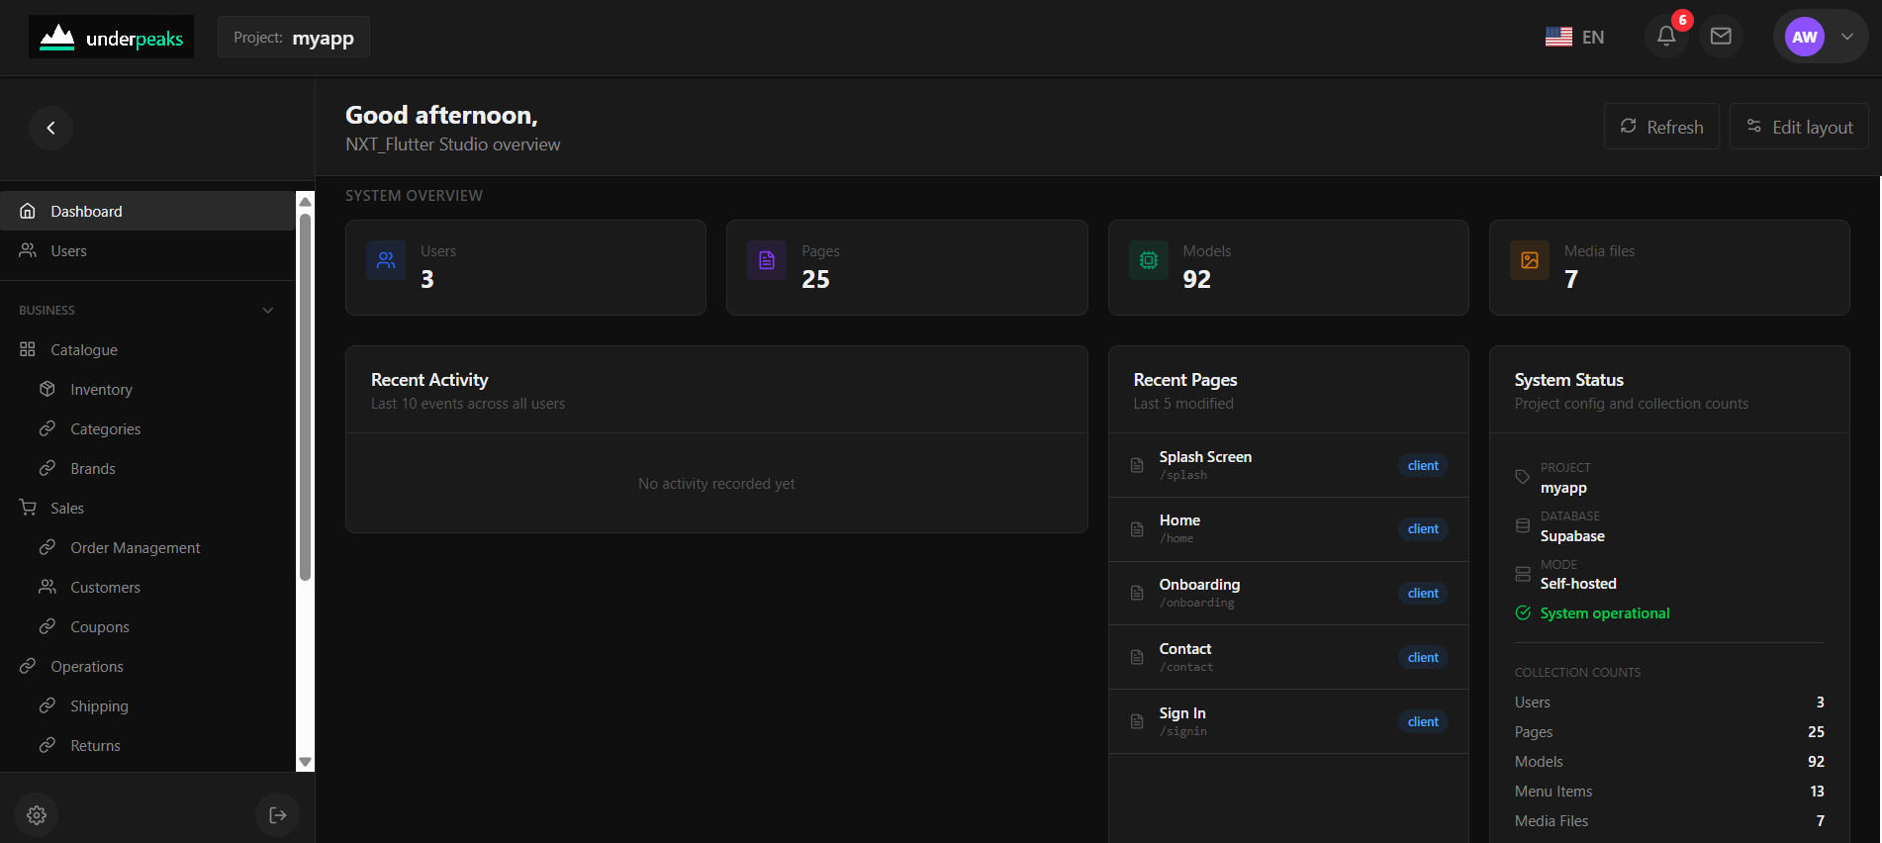
Task: Click the Refresh button
Action: click(1661, 127)
